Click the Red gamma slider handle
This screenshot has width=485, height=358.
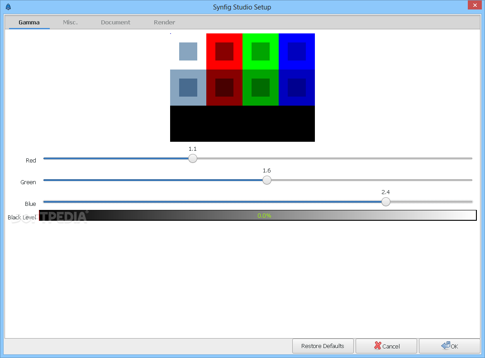click(x=193, y=158)
